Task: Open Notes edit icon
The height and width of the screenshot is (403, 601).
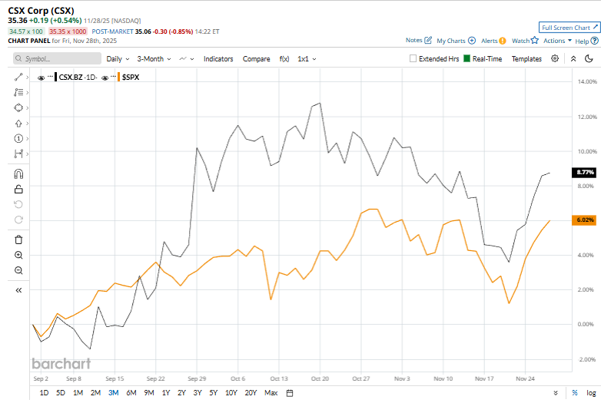Action: pyautogui.click(x=428, y=40)
